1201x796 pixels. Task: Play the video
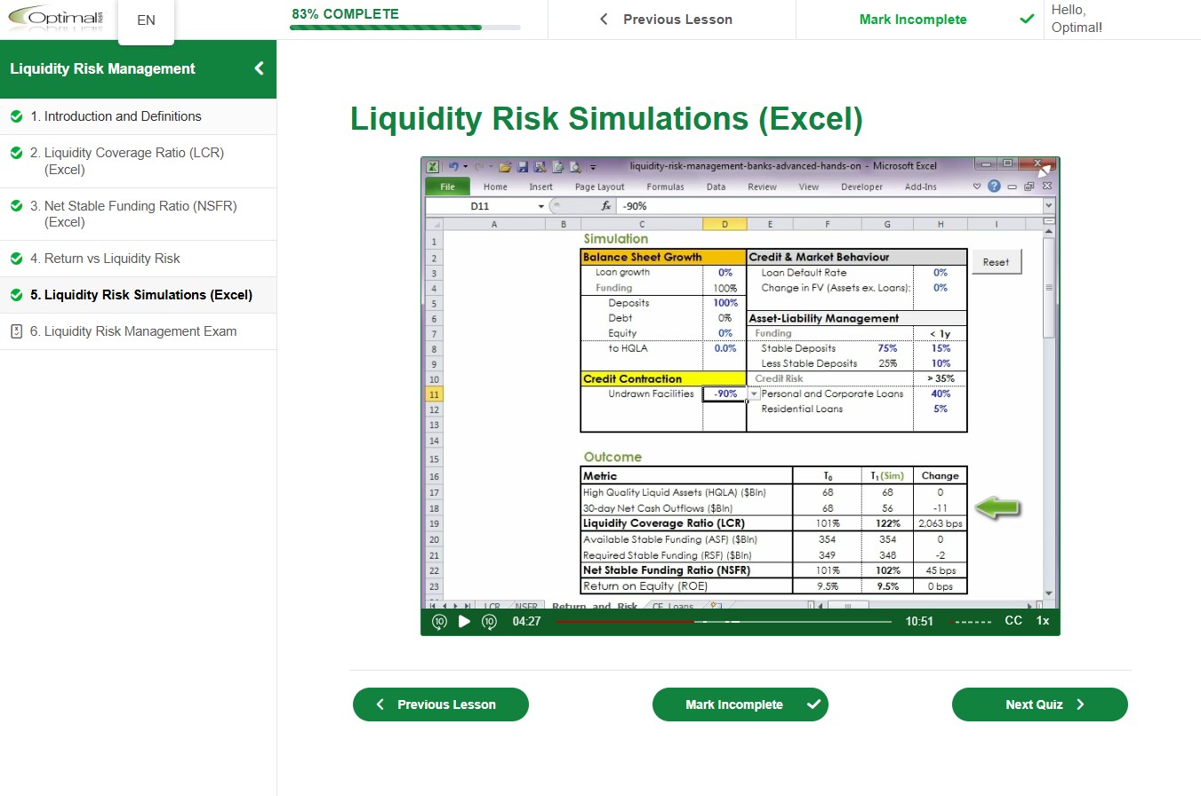(x=464, y=622)
